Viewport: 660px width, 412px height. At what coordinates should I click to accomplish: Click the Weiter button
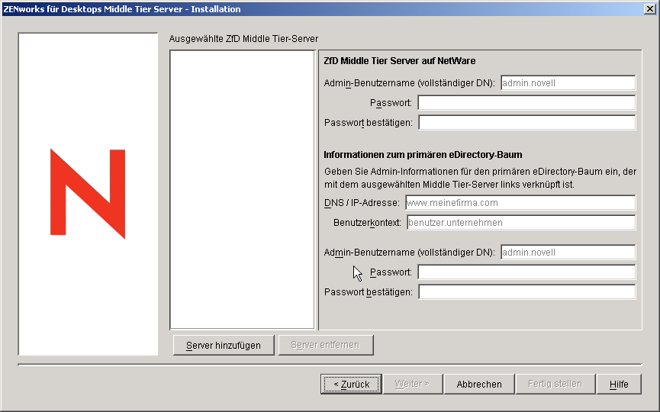413,384
